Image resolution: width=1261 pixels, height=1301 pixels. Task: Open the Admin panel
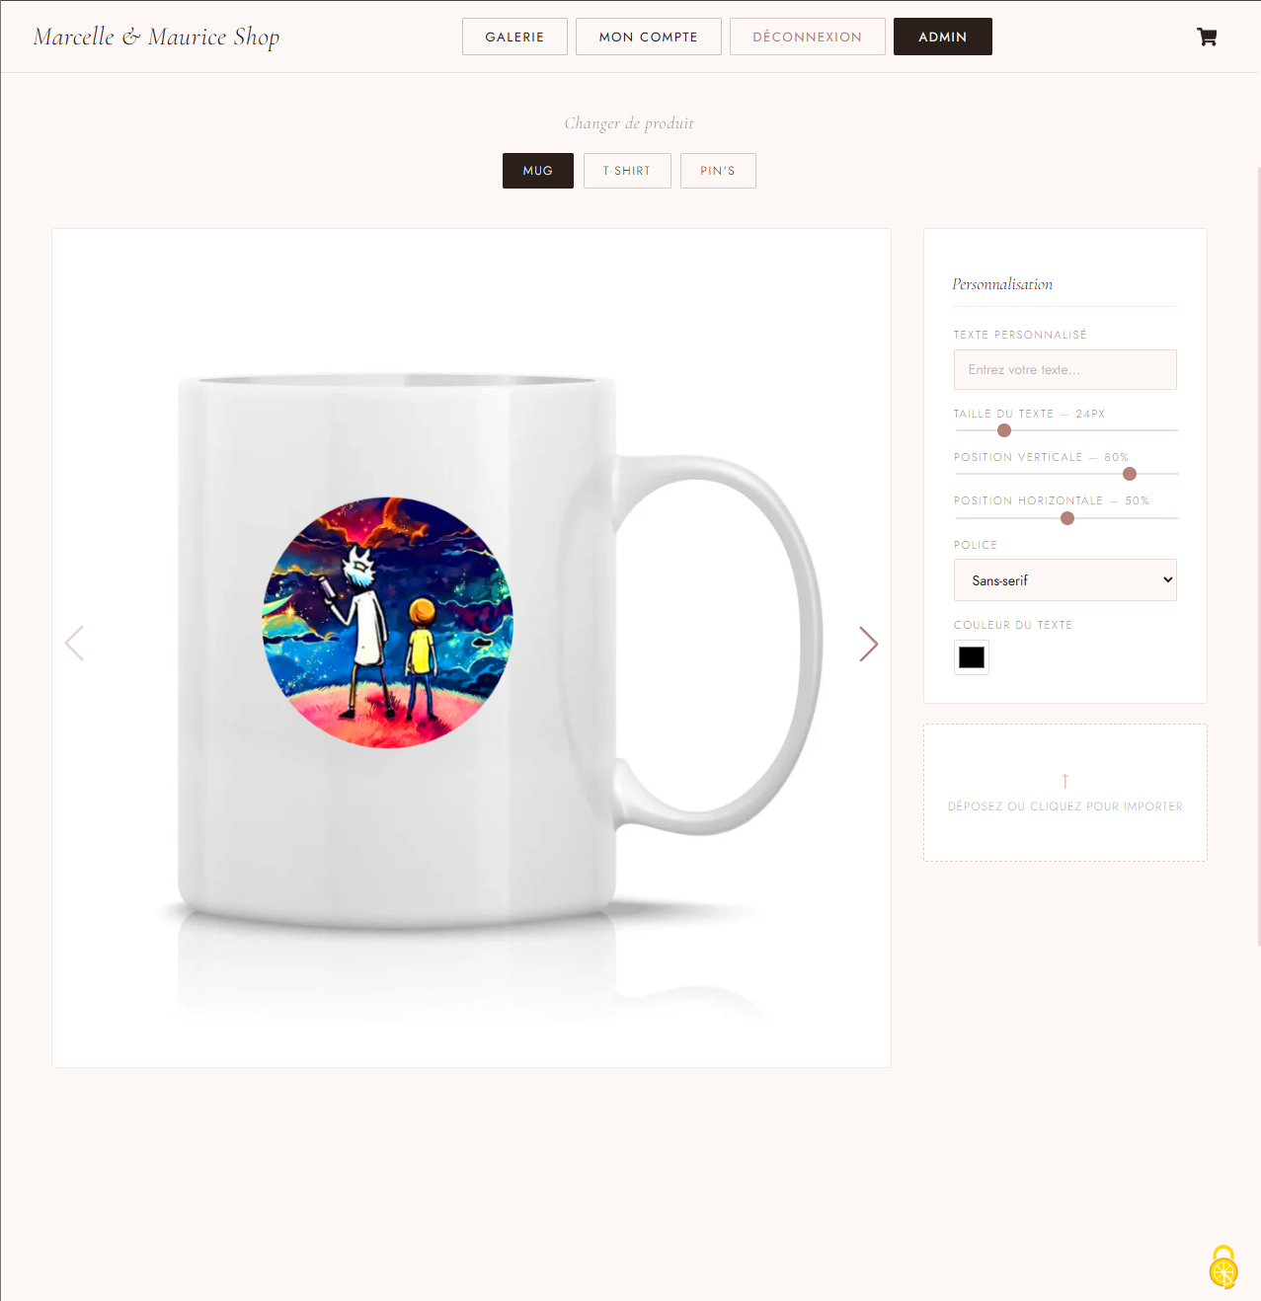(943, 37)
